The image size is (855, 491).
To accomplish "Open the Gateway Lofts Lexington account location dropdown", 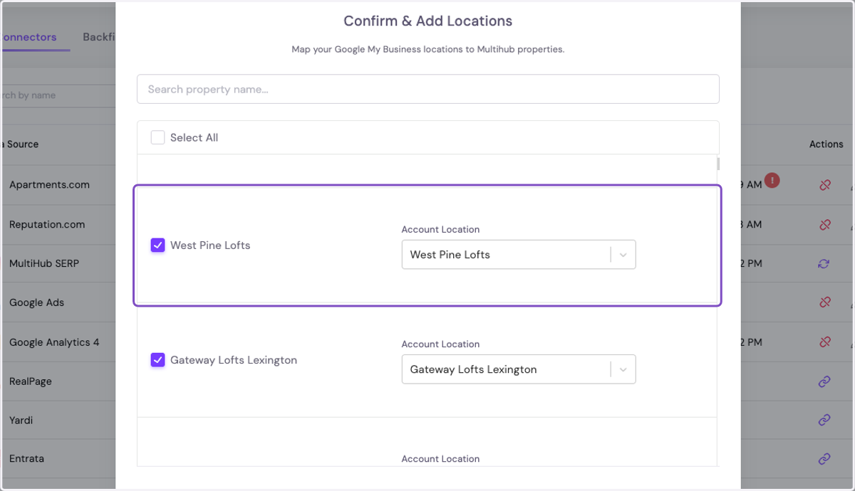I will 519,369.
